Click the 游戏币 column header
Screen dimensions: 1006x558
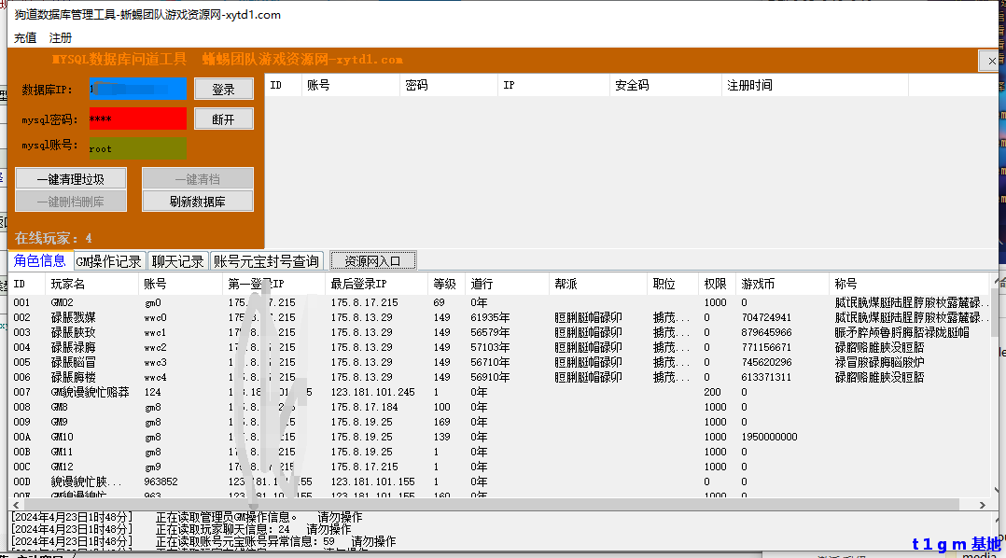pos(758,284)
